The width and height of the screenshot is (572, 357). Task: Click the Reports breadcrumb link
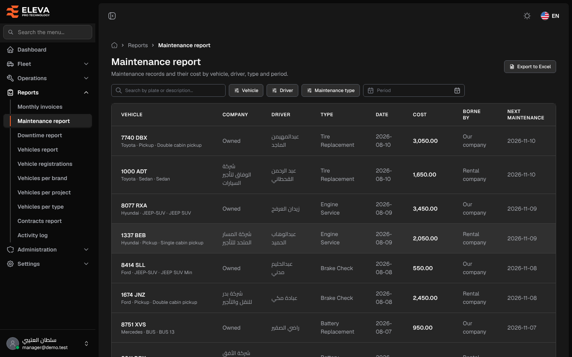pos(138,45)
